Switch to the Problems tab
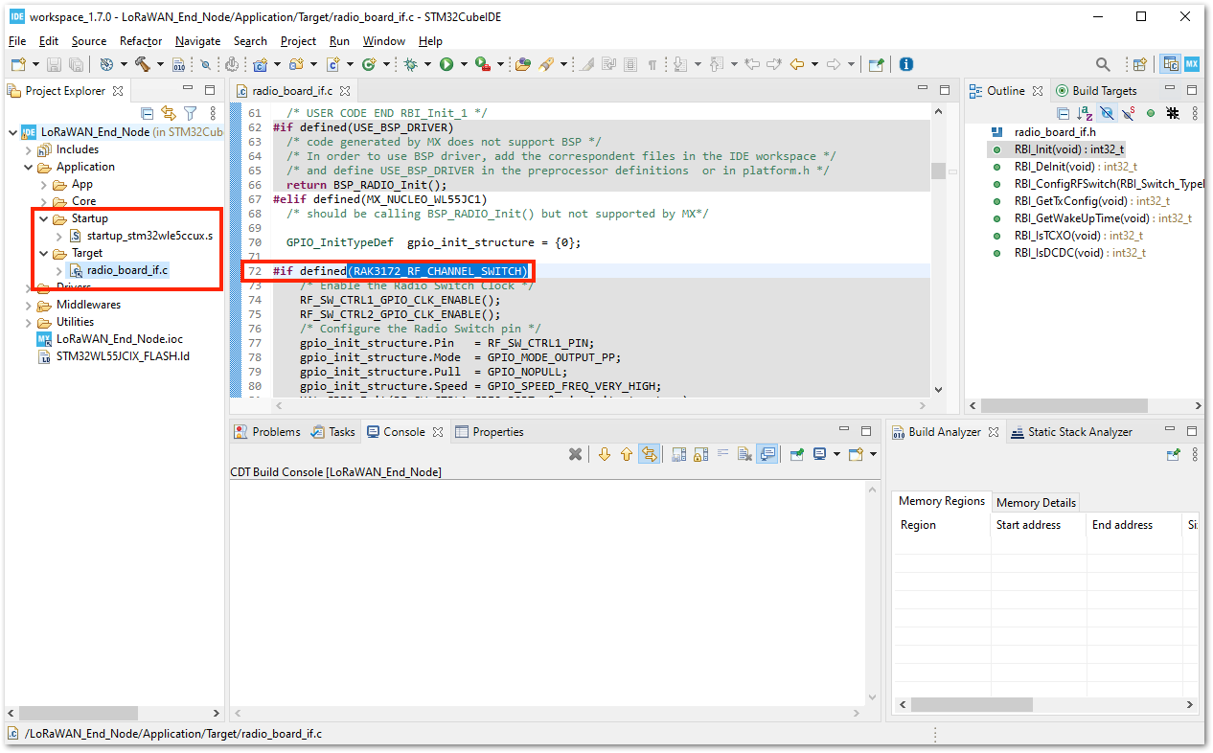This screenshot has height=753, width=1213. (267, 432)
